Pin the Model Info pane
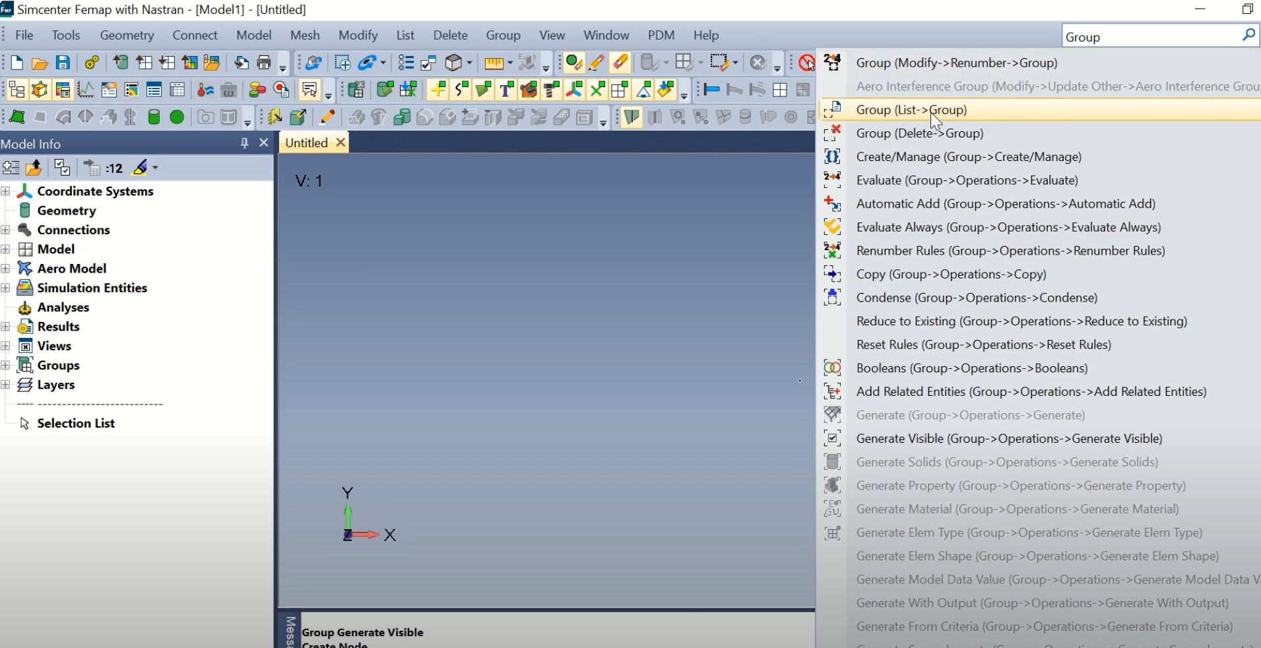Image resolution: width=1261 pixels, height=648 pixels. point(244,143)
